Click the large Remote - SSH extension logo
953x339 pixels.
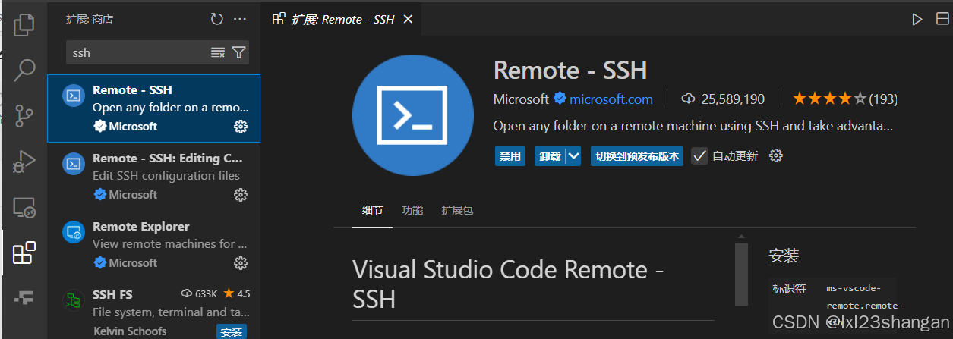pos(413,115)
